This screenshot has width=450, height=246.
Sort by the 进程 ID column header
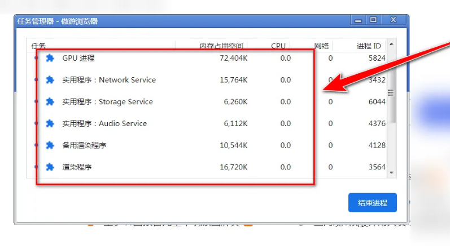[x=369, y=46]
